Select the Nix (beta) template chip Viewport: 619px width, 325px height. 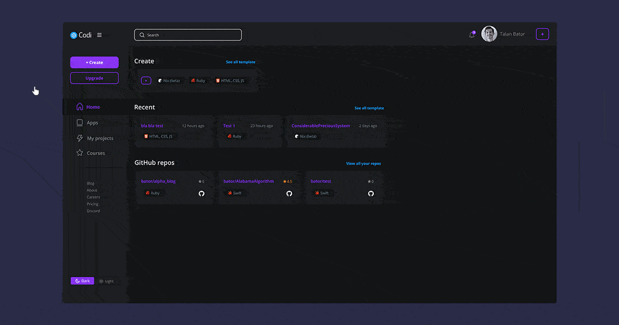169,80
